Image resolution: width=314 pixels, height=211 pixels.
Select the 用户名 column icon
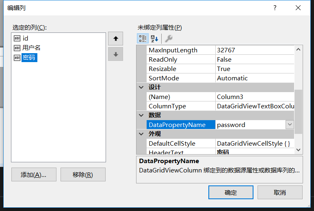coord(17,48)
